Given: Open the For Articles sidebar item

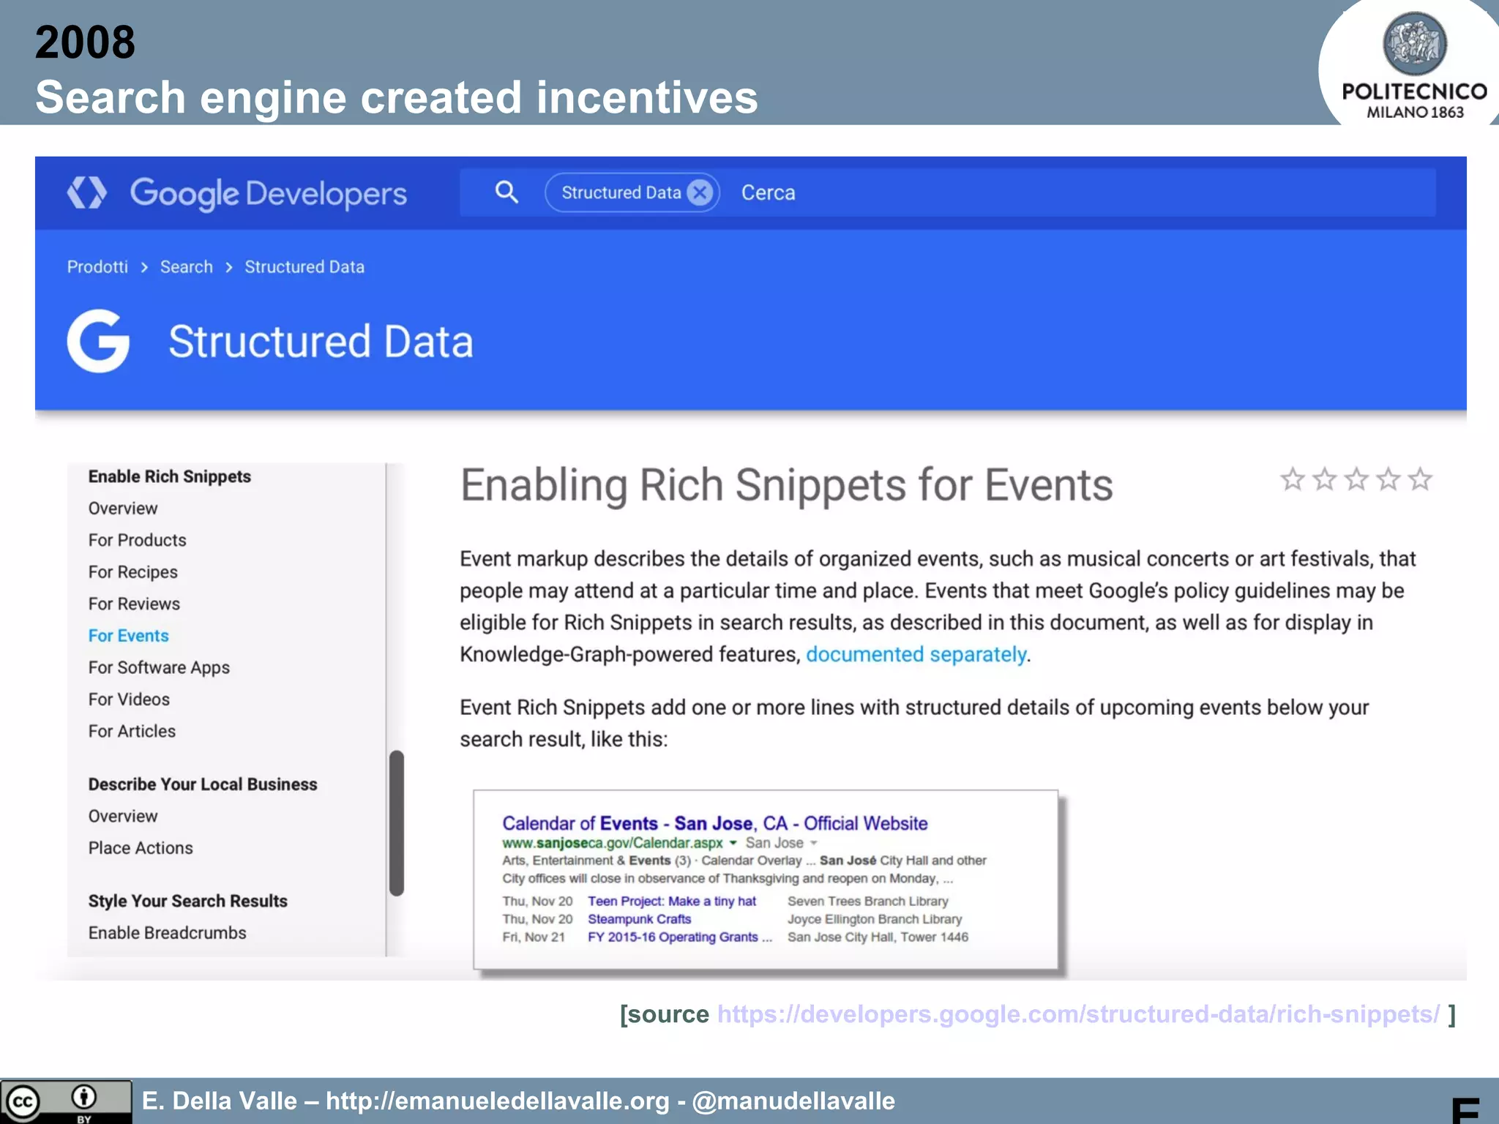Looking at the screenshot, I should [132, 731].
